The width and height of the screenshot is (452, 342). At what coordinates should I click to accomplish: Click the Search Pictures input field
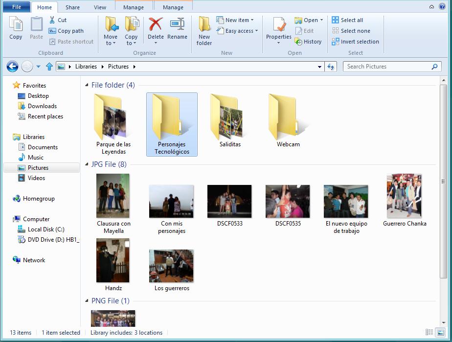(x=386, y=67)
